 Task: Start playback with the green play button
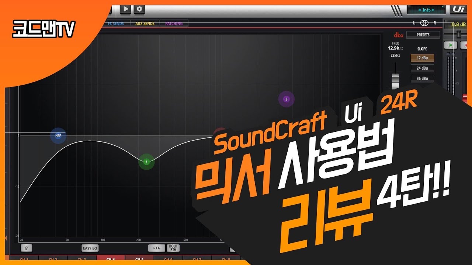click(450, 45)
